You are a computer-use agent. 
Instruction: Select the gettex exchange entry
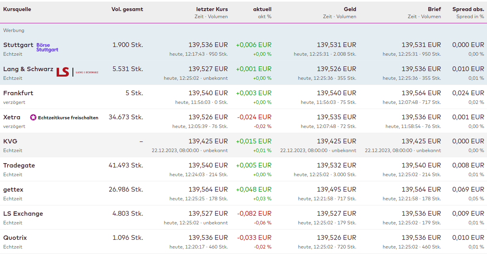pos(13,190)
